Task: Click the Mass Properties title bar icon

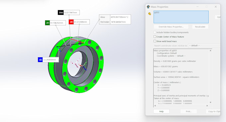Action: 148,7
